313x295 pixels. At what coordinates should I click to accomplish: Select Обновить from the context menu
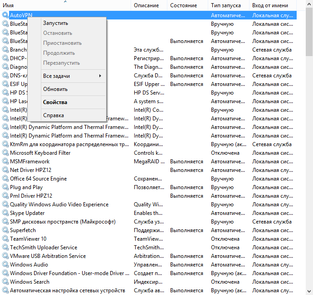coord(67,89)
